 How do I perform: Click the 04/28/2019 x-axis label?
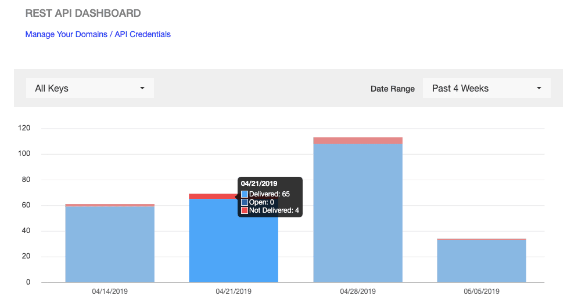pos(358,292)
